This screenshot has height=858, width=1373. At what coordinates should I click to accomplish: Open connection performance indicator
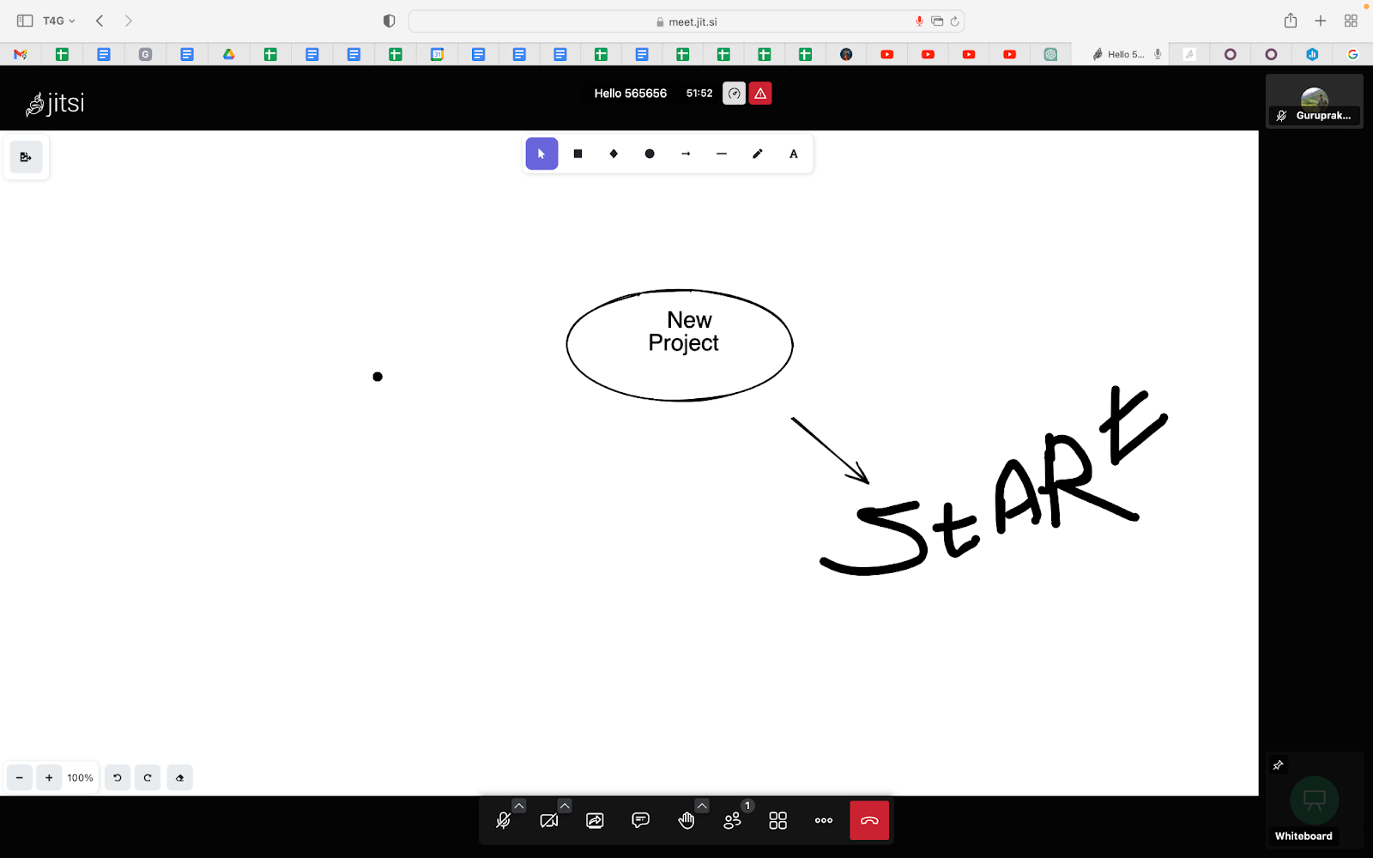point(734,94)
